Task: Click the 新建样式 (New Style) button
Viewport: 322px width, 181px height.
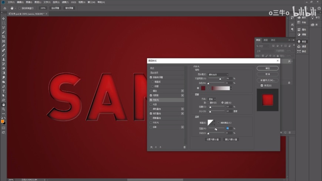Action: [268, 80]
